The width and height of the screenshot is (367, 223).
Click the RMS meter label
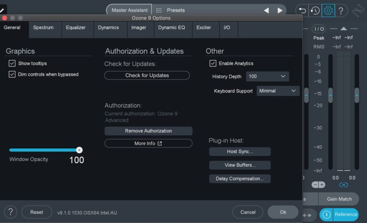point(319,46)
